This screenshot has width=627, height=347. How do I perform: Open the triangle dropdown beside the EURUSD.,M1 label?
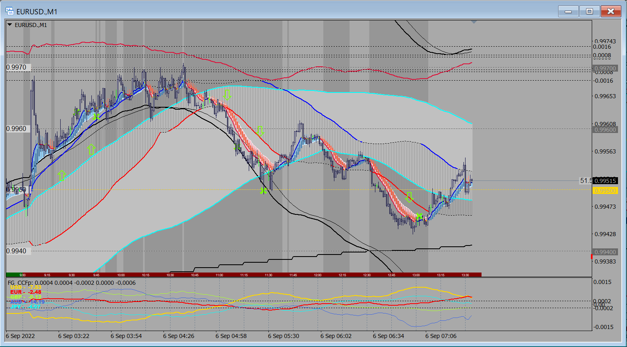pyautogui.click(x=10, y=25)
